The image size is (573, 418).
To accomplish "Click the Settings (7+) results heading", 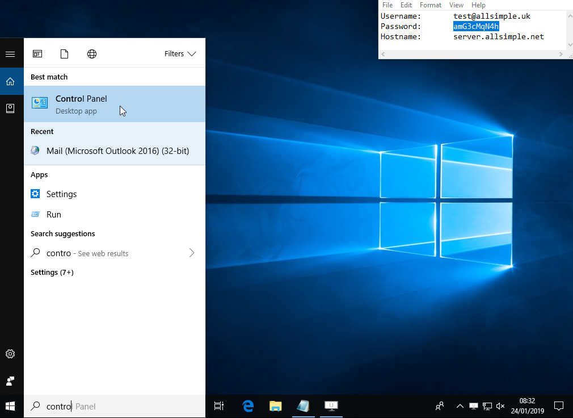I will click(52, 273).
